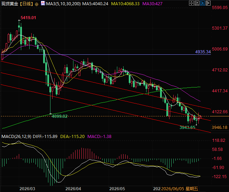The width and height of the screenshot is (229, 192).
Task: Click the 3943.65 recent low label
Action: (187, 128)
